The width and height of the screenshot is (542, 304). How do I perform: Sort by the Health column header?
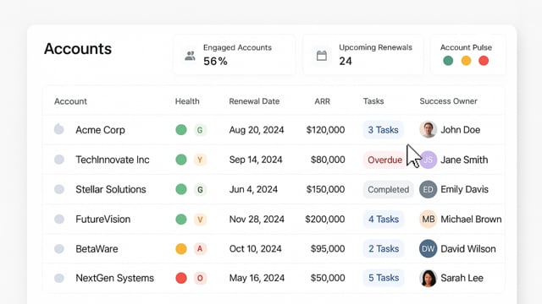187,101
